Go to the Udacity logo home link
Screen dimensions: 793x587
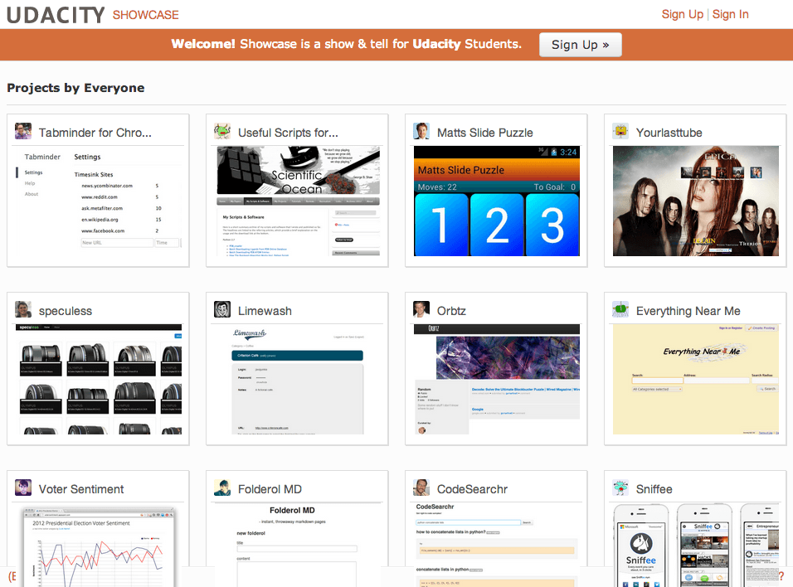(x=56, y=15)
